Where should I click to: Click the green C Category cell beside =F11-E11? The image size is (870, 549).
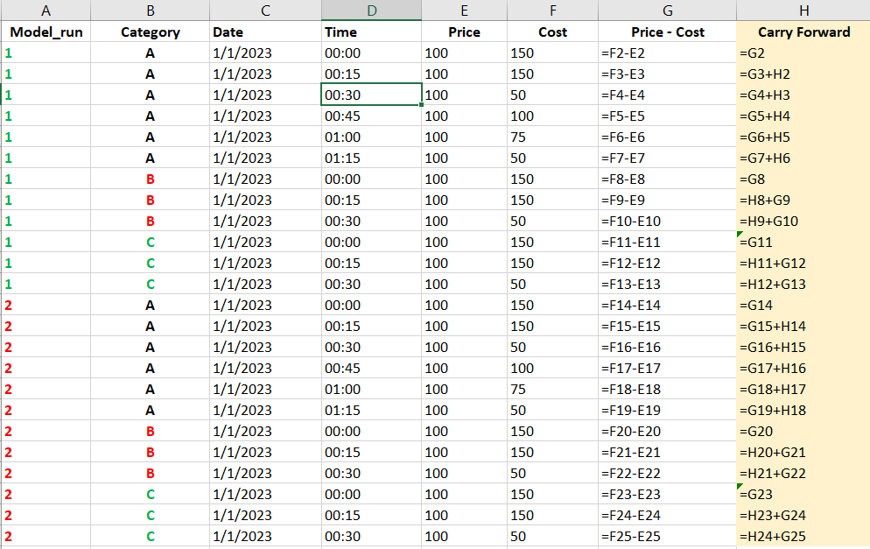tap(151, 242)
